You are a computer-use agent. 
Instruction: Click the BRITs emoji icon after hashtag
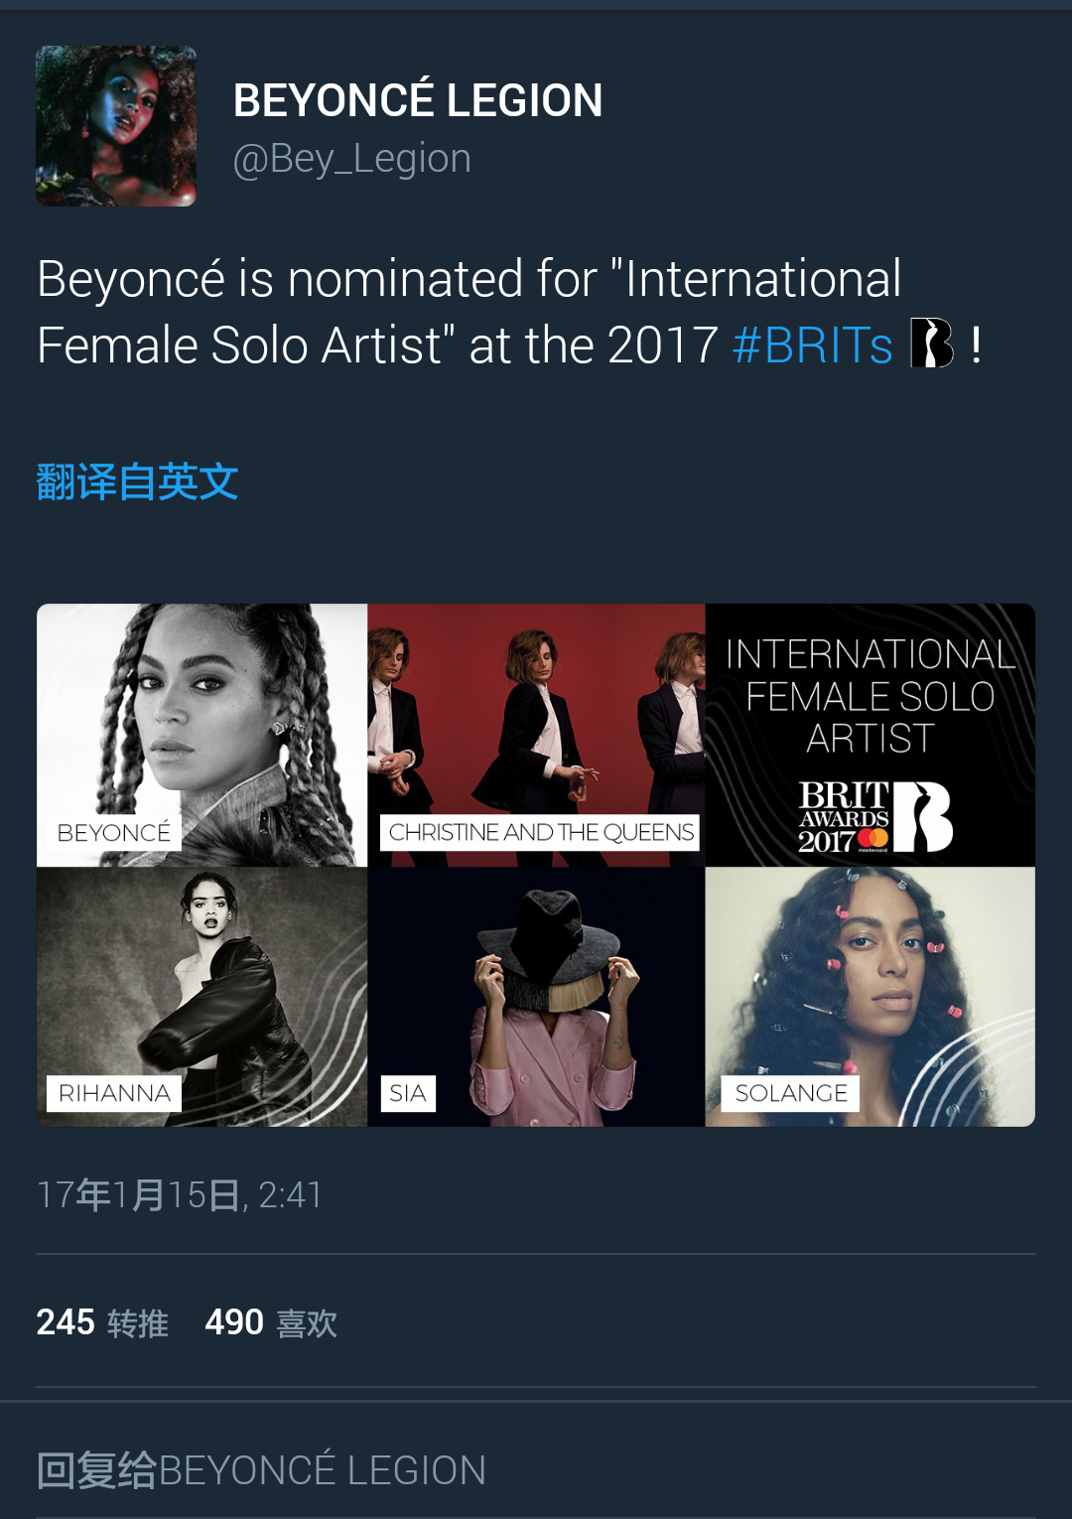click(931, 344)
